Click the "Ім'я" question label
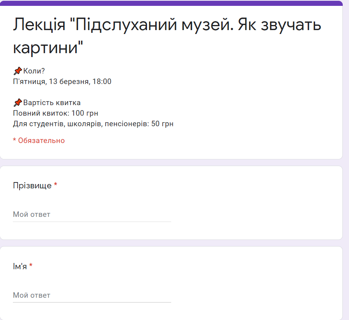The width and height of the screenshot is (349, 320). tap(20, 266)
